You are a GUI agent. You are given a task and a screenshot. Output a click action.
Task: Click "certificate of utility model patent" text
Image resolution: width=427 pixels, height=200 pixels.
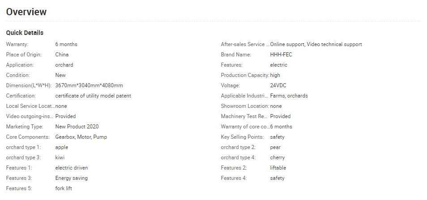[93, 96]
